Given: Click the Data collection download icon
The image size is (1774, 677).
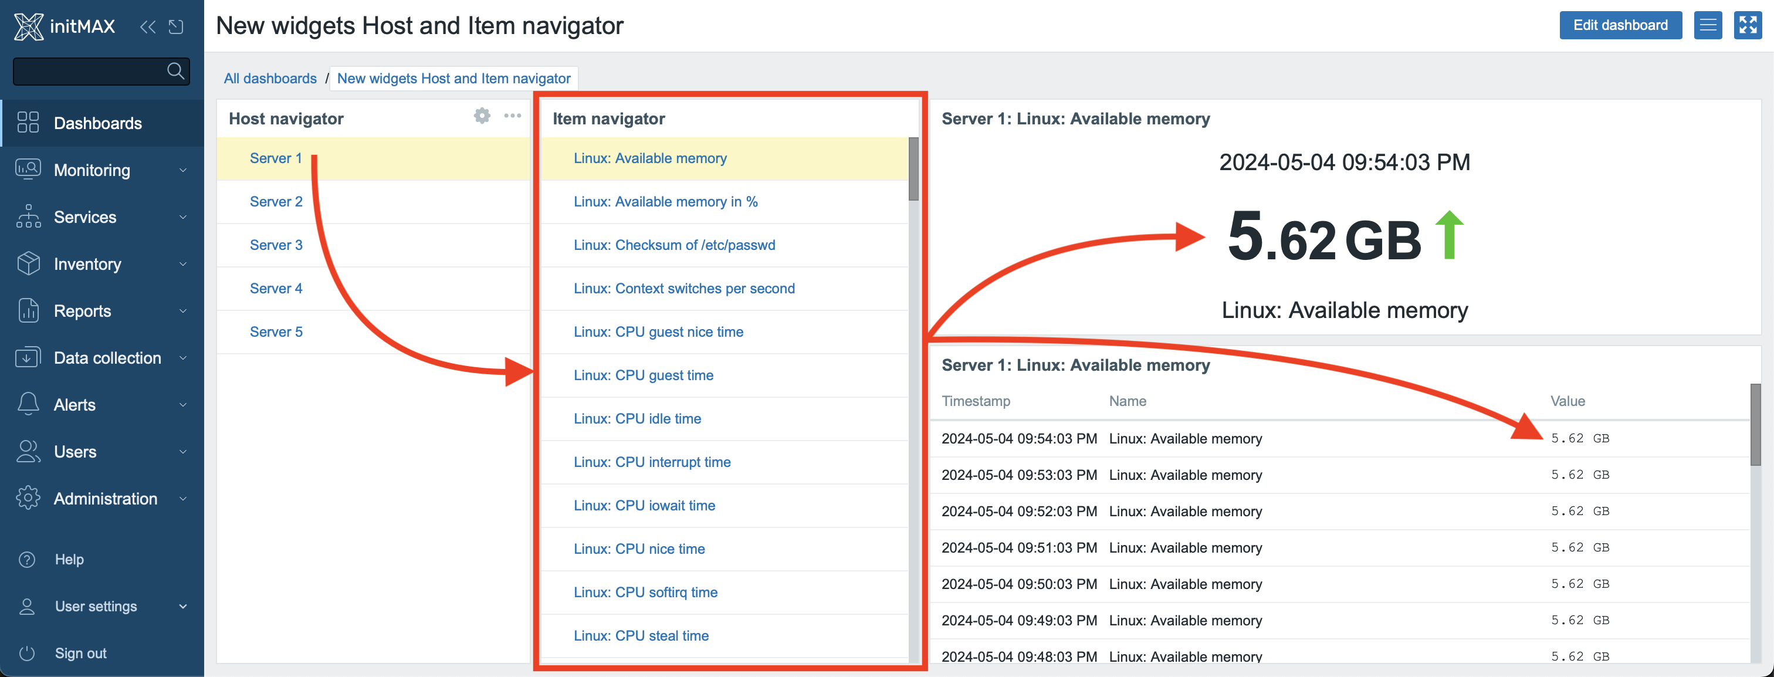Looking at the screenshot, I should tap(28, 357).
